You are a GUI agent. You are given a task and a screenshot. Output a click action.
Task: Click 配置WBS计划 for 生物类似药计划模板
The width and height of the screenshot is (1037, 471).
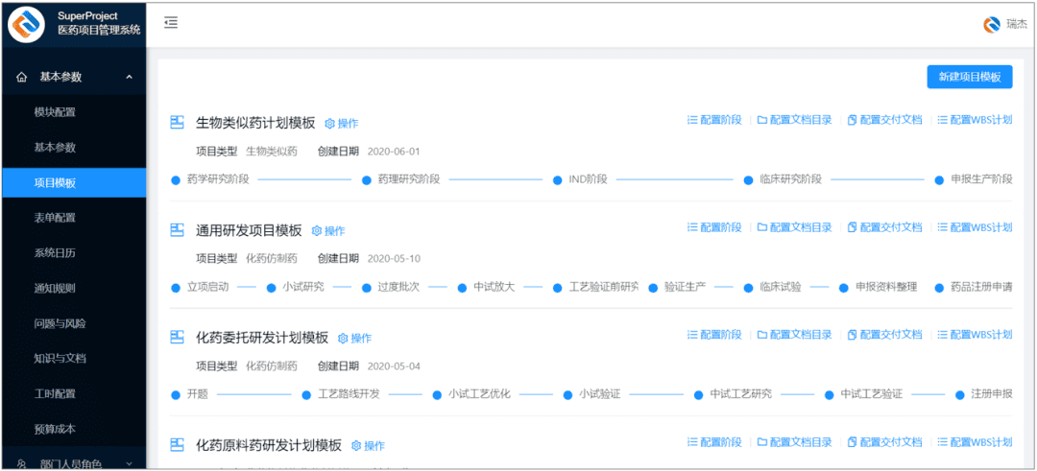point(975,120)
